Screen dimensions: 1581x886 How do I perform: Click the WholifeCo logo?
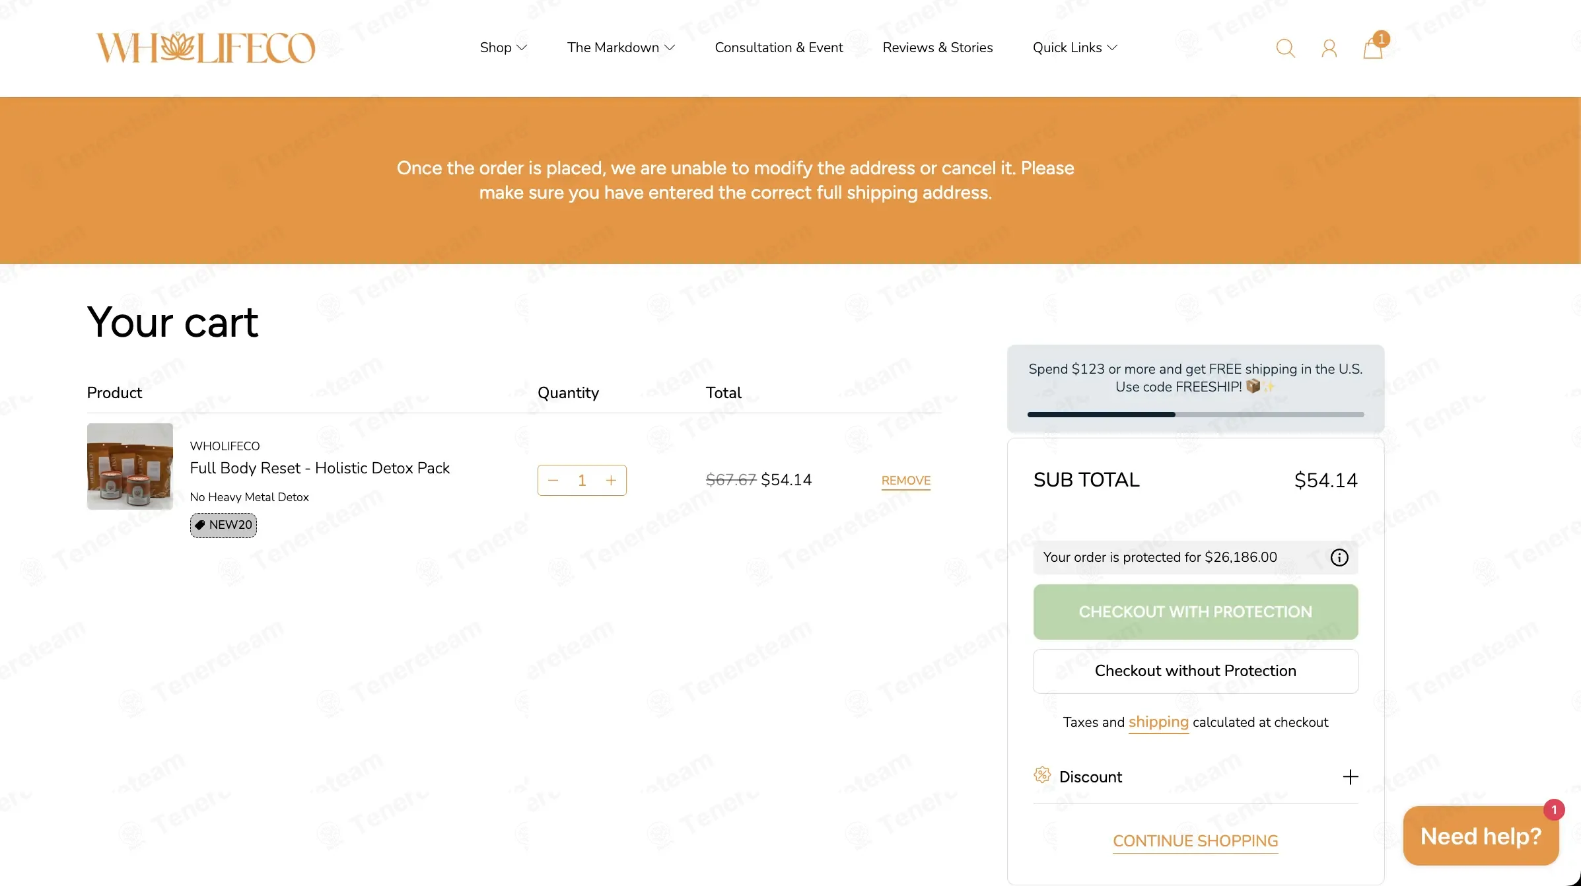[205, 48]
